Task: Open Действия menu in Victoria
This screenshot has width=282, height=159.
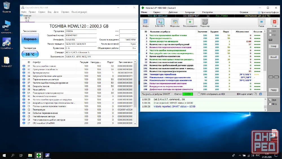Action: pyautogui.click(x=173, y=12)
